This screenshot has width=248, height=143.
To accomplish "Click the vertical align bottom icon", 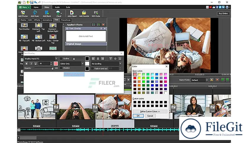I will click(120, 58).
